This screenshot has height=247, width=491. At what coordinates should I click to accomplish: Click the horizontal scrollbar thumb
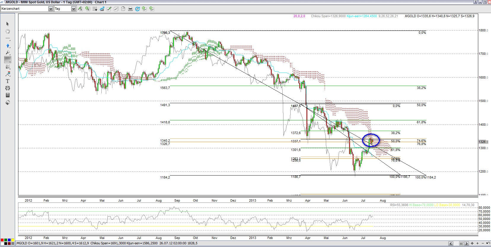point(461,243)
